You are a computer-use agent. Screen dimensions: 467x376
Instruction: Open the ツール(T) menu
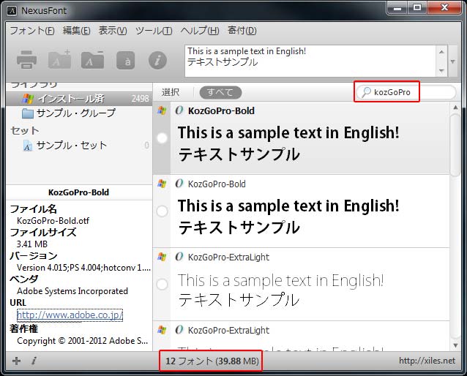pyautogui.click(x=154, y=31)
